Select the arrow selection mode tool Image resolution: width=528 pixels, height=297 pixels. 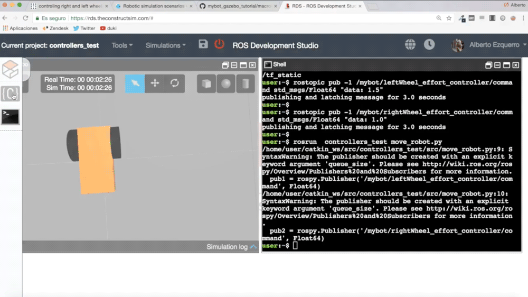pyautogui.click(x=135, y=83)
